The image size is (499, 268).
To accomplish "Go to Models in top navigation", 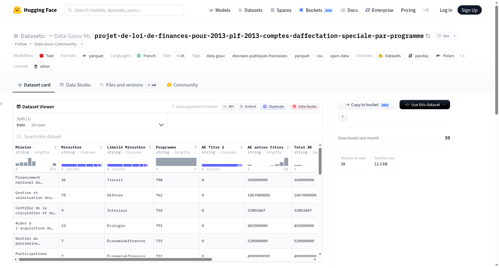I will [220, 10].
